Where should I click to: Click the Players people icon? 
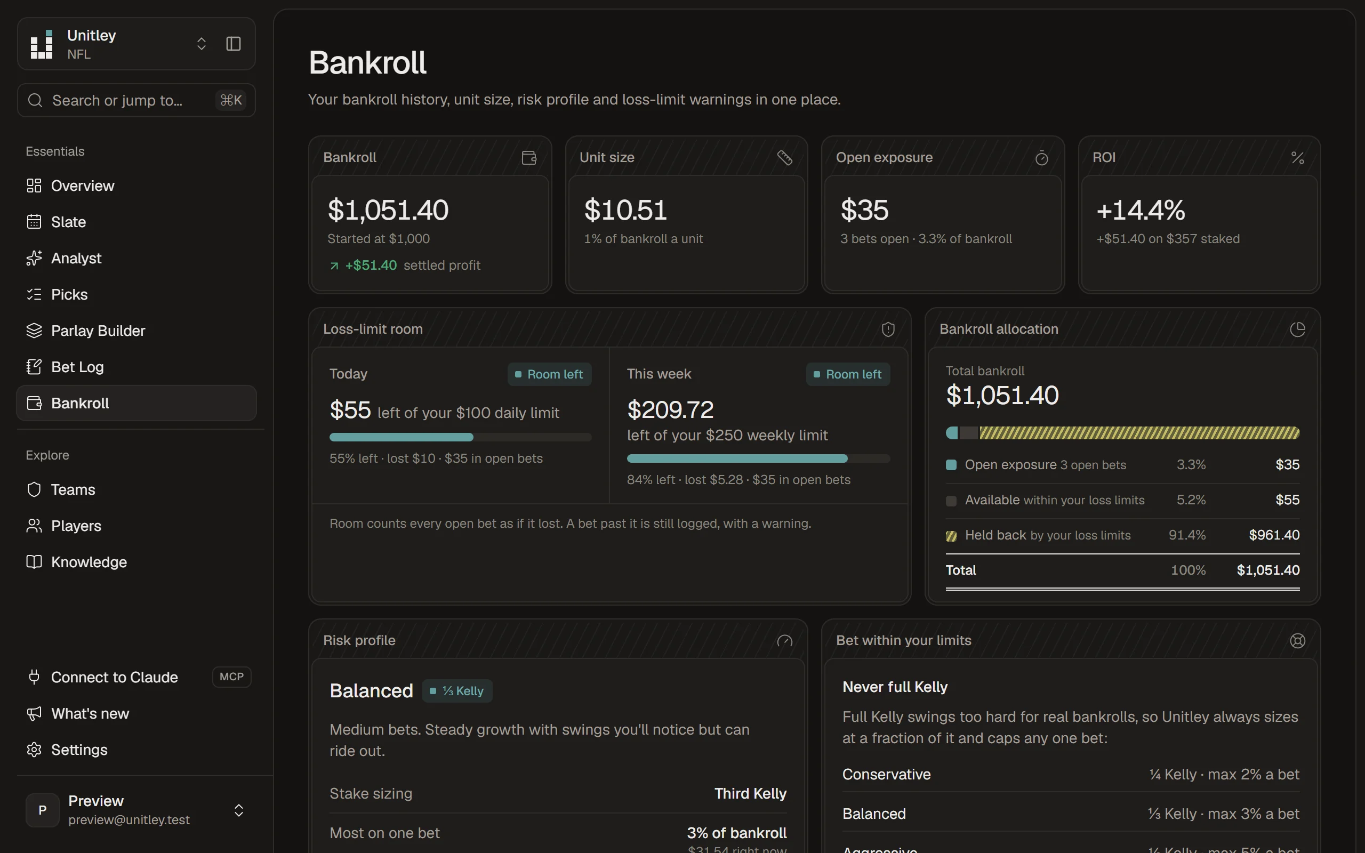click(34, 526)
